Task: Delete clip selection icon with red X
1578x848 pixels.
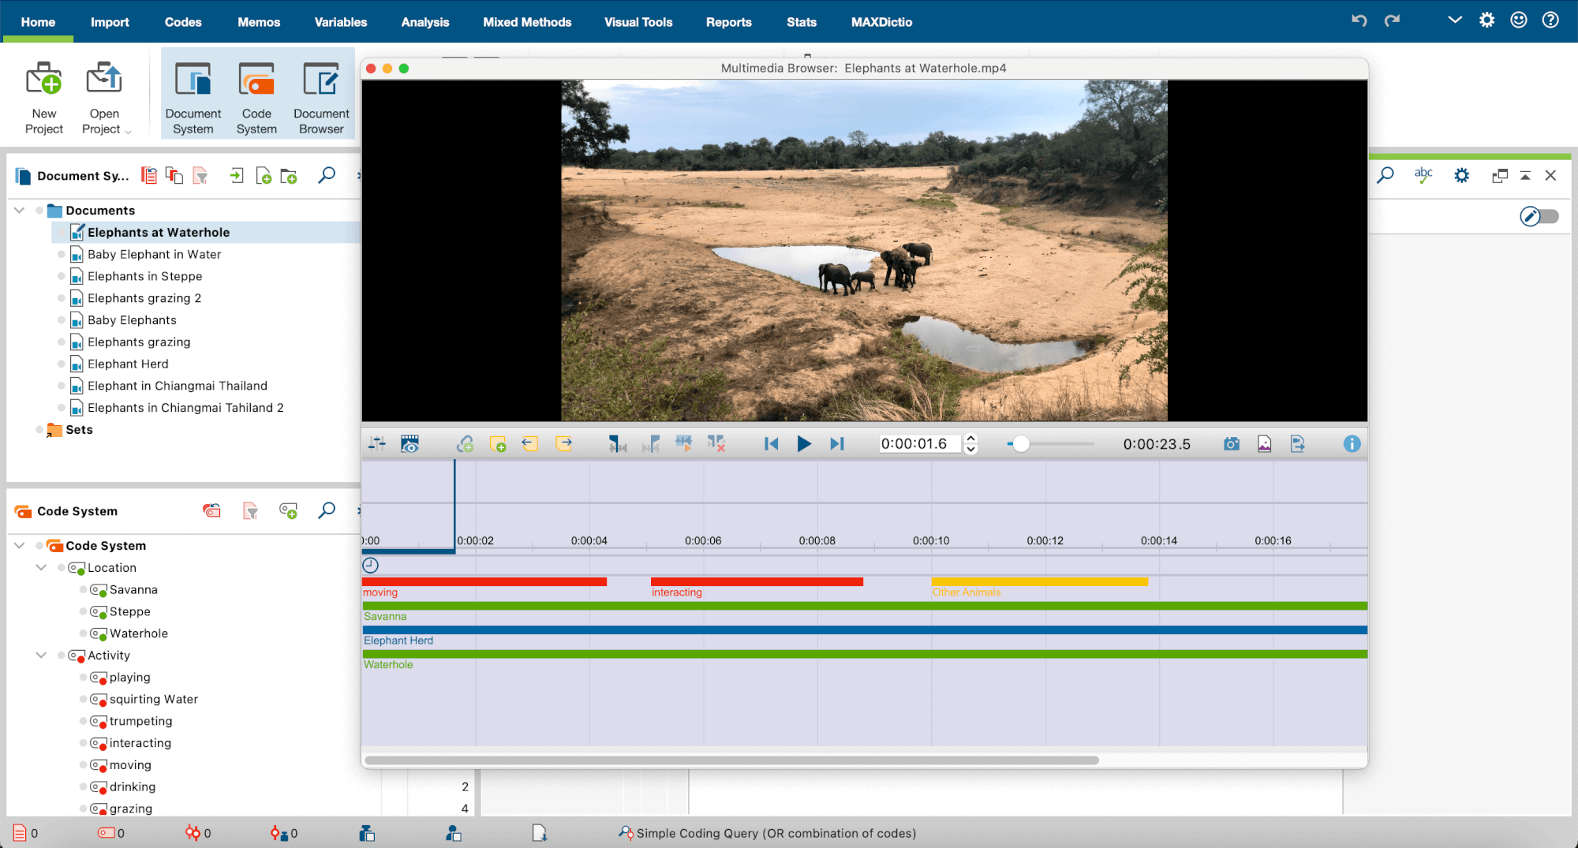Action: tap(716, 444)
